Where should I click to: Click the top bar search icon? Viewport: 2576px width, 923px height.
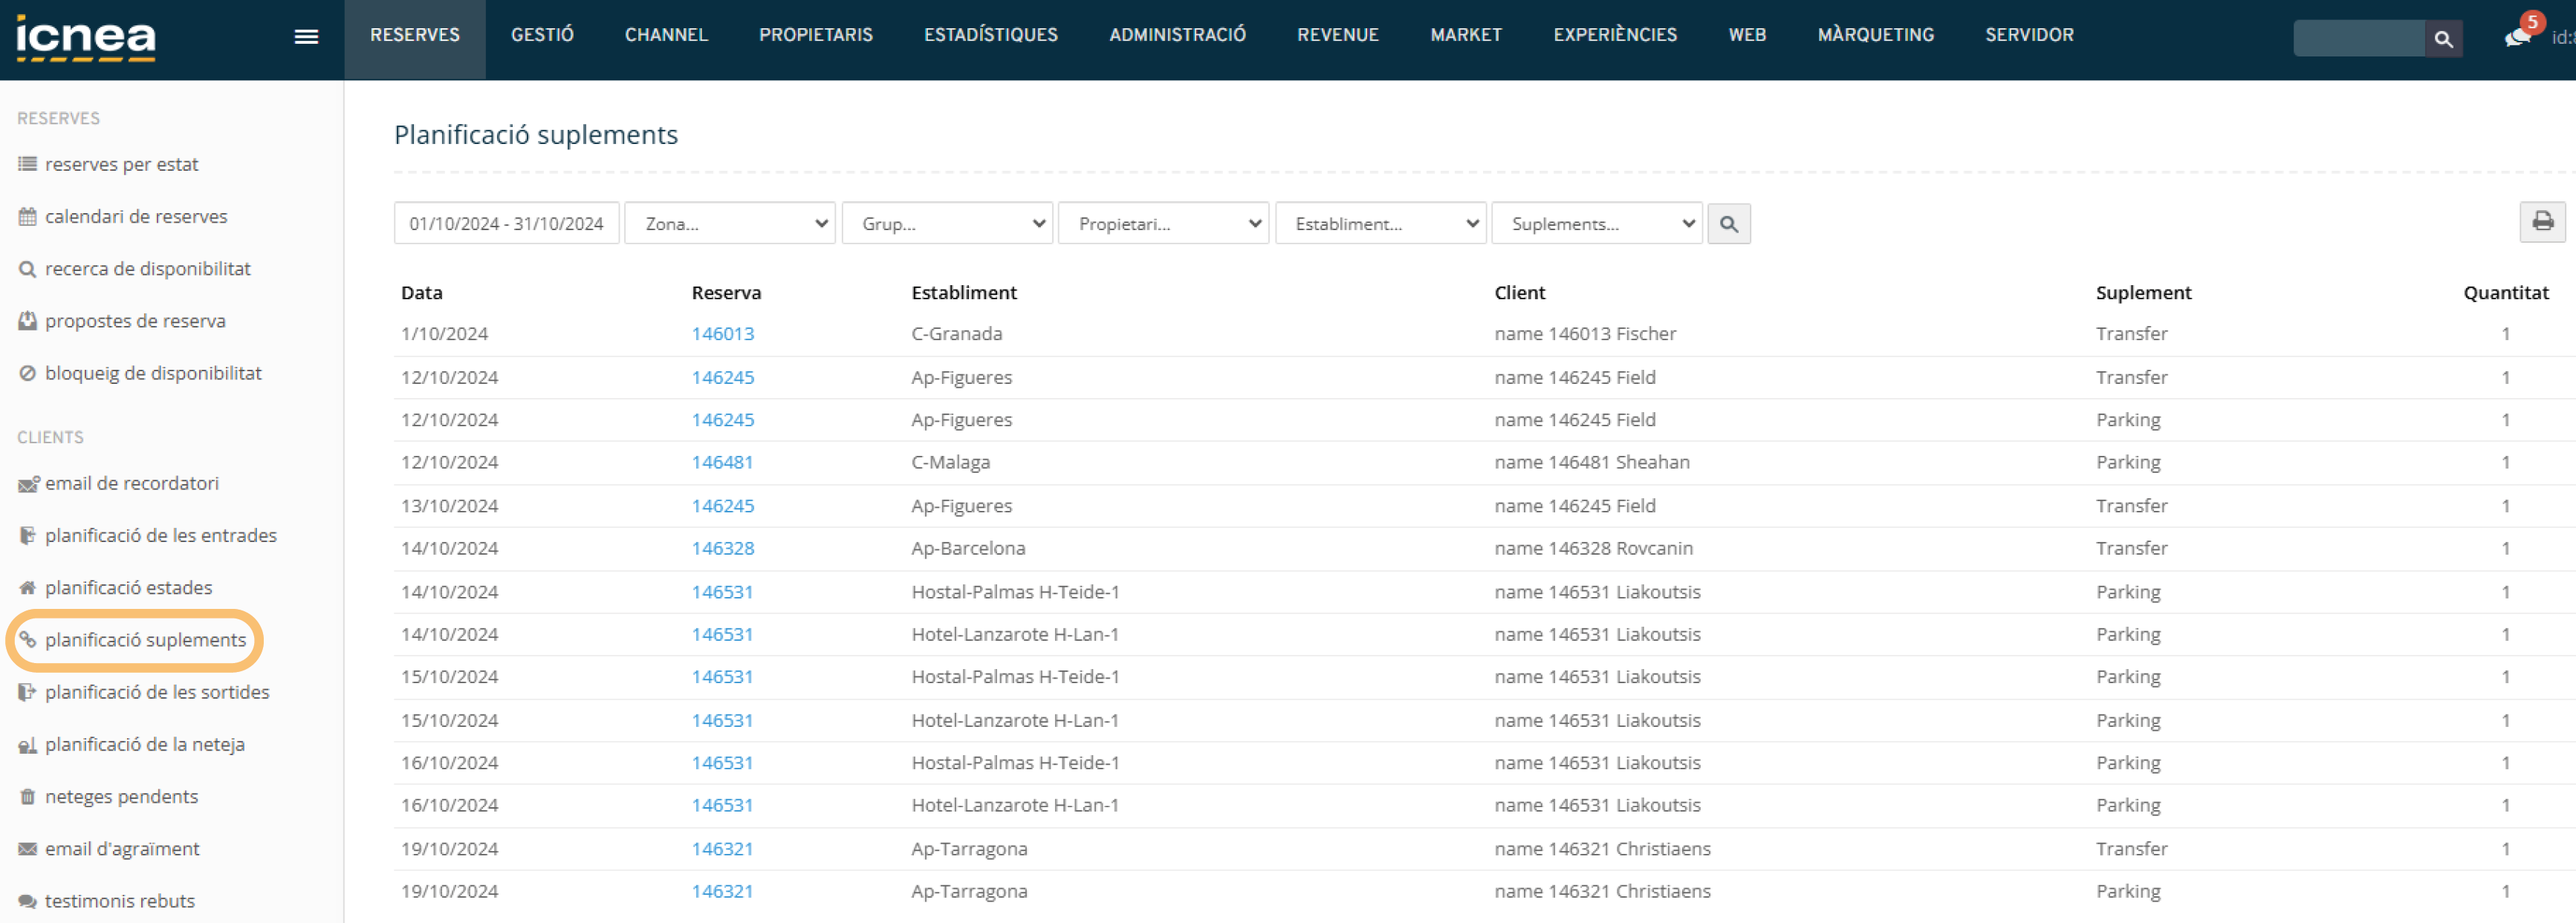click(x=2443, y=38)
